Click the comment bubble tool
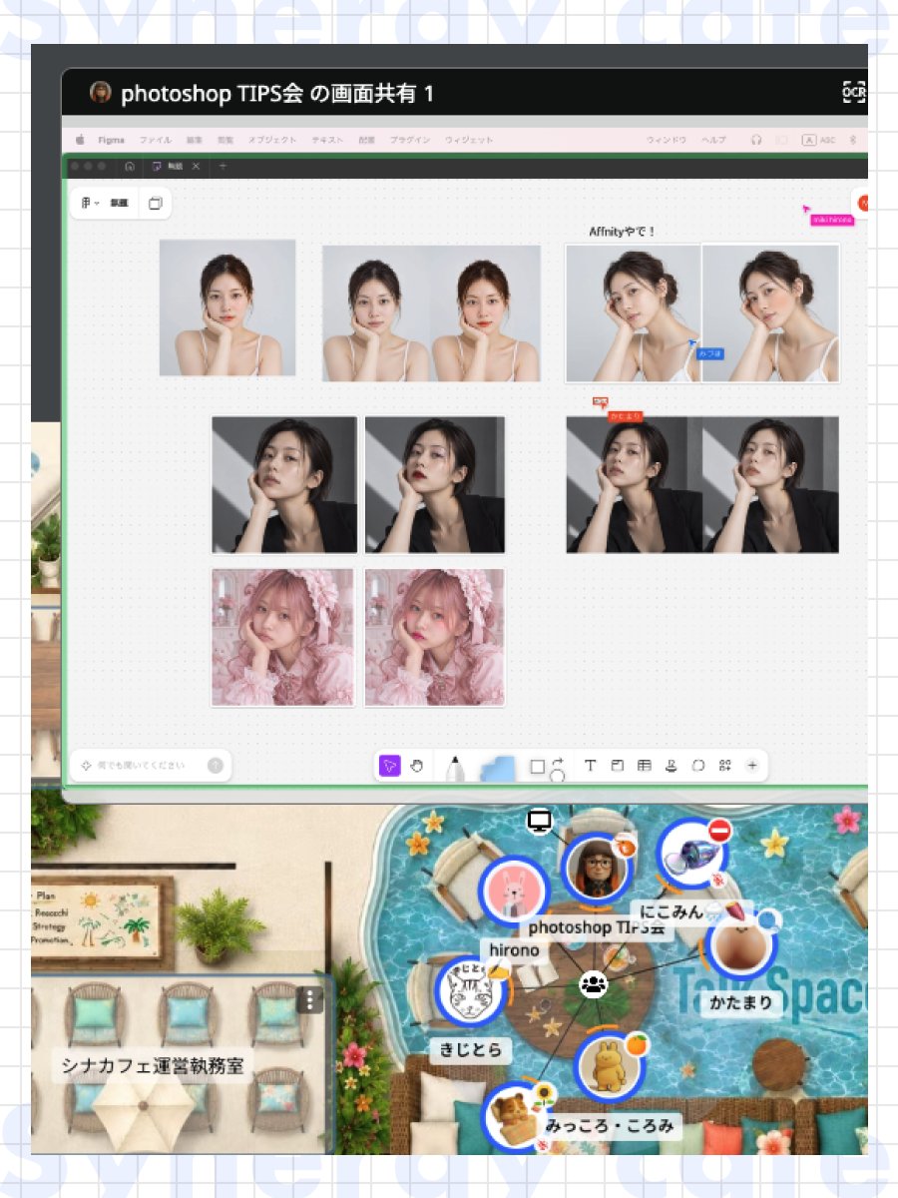898x1198 pixels. (698, 766)
